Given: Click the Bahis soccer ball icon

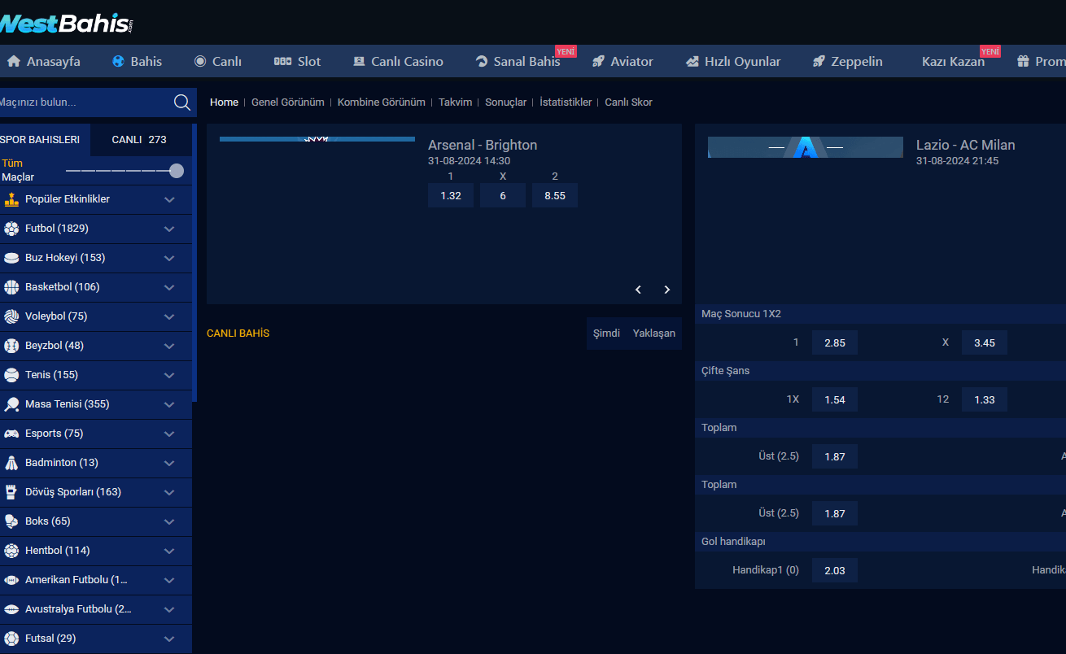Looking at the screenshot, I should 118,61.
